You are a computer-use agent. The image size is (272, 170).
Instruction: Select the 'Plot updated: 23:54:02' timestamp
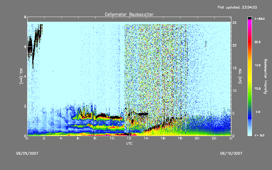[237, 7]
